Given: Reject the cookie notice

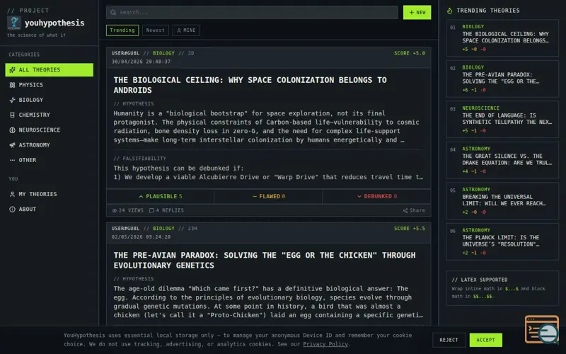Looking at the screenshot, I should 449,340.
